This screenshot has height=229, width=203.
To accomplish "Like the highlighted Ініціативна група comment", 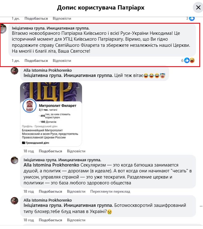I will tap(36, 61).
